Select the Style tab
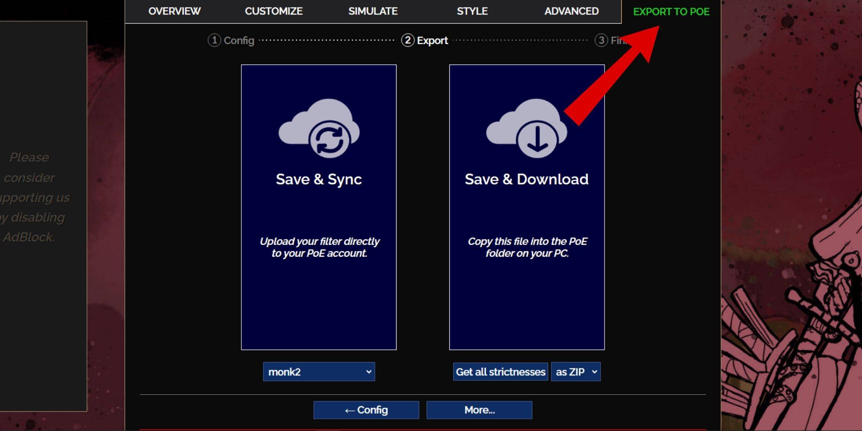The image size is (862, 431). (472, 11)
